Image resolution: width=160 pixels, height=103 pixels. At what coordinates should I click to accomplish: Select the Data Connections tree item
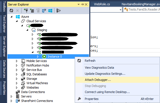pos(33,92)
